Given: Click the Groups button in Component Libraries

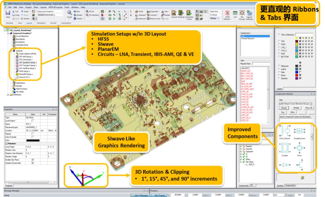Looking at the screenshot, I should coord(284,108).
